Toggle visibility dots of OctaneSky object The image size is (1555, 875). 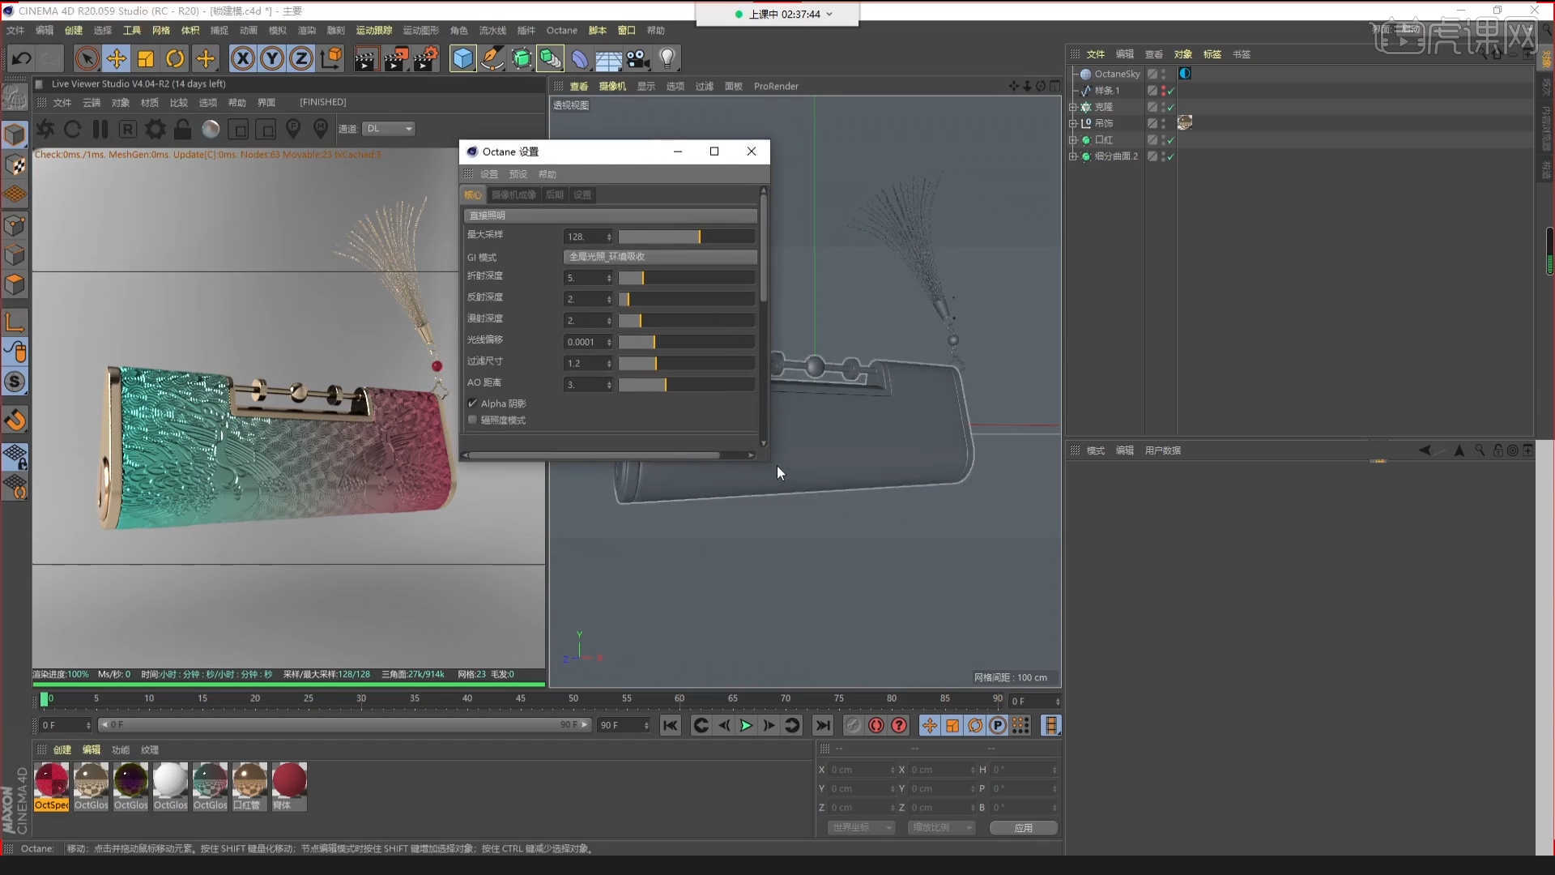(x=1164, y=74)
